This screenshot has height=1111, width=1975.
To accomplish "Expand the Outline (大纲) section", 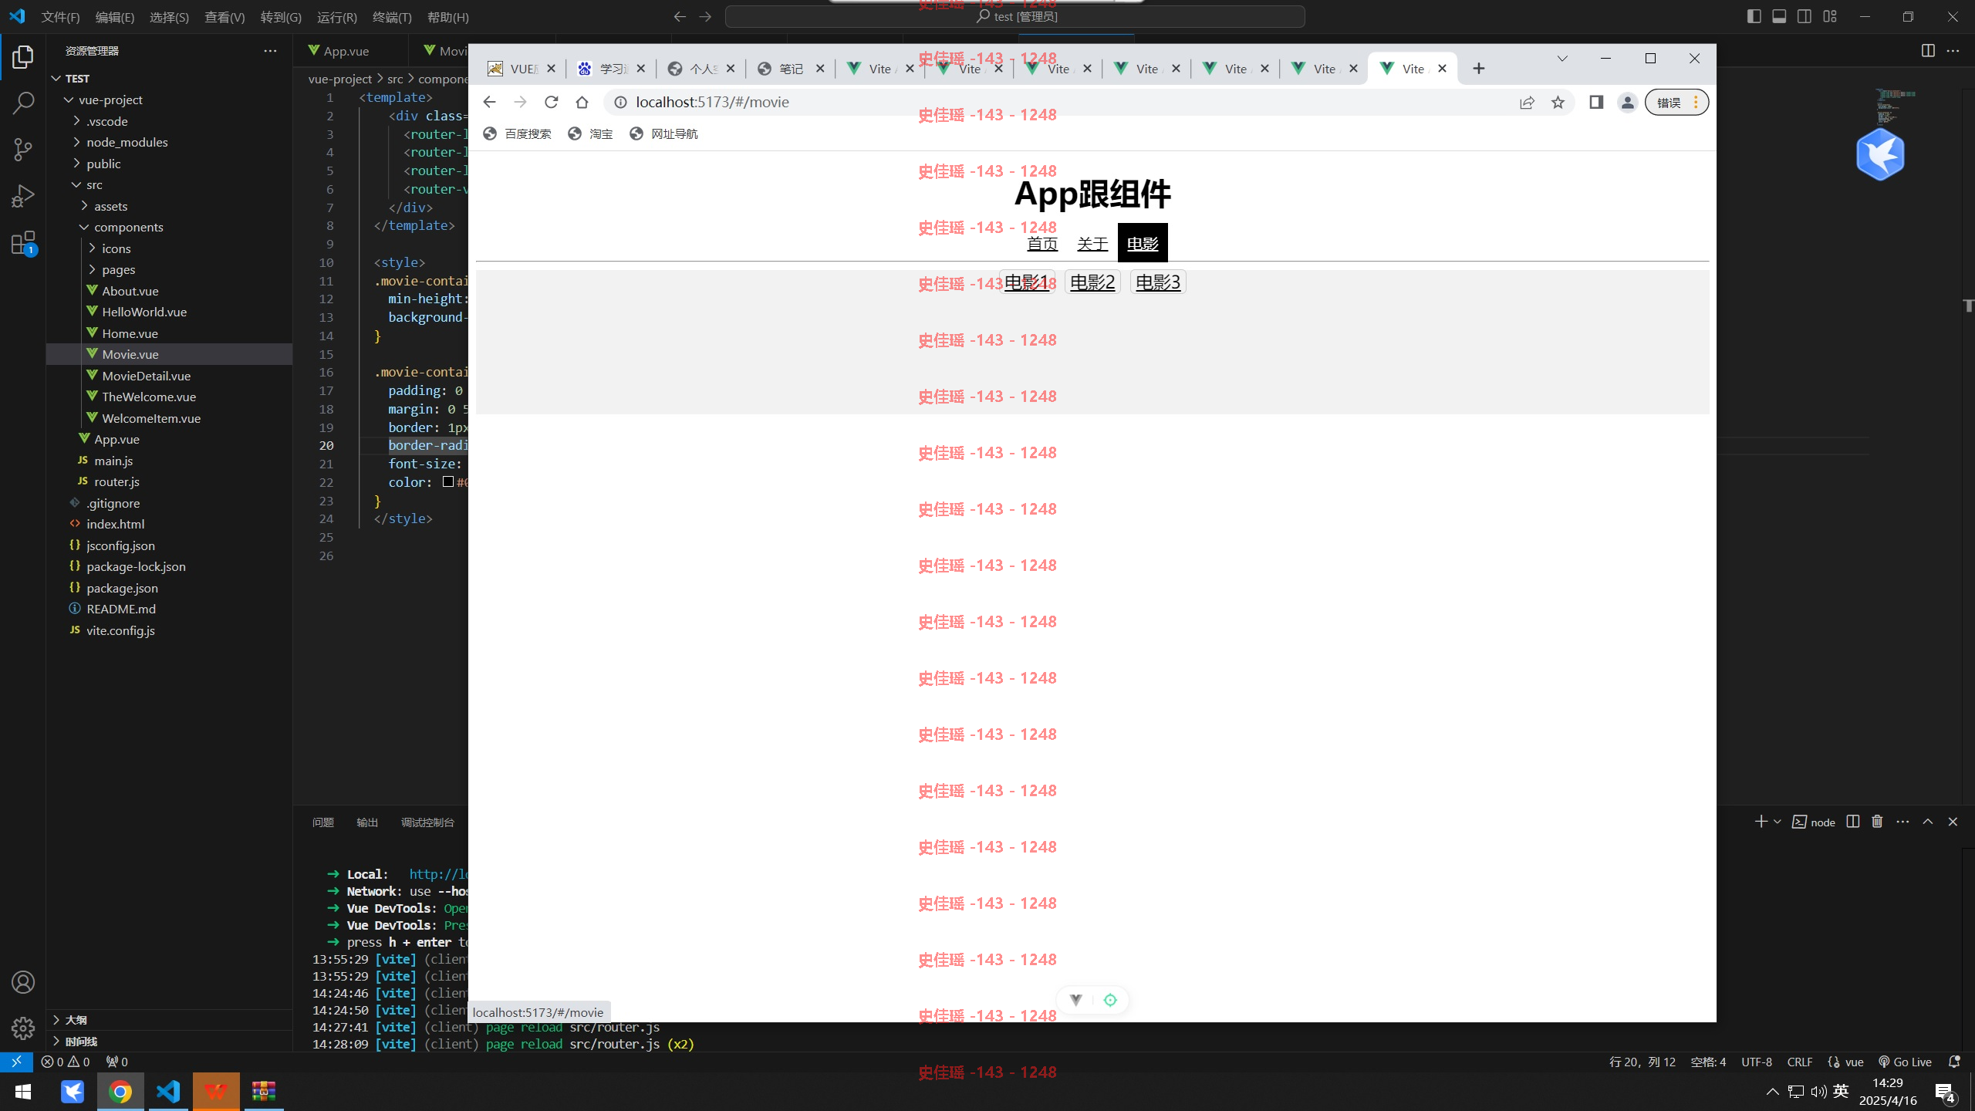I will click(x=76, y=1020).
